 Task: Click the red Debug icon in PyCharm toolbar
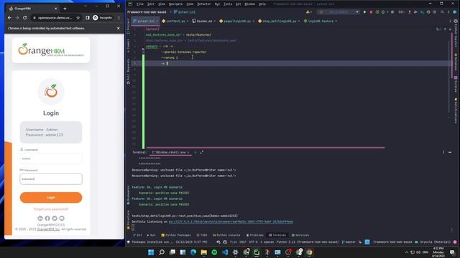tap(371, 12)
